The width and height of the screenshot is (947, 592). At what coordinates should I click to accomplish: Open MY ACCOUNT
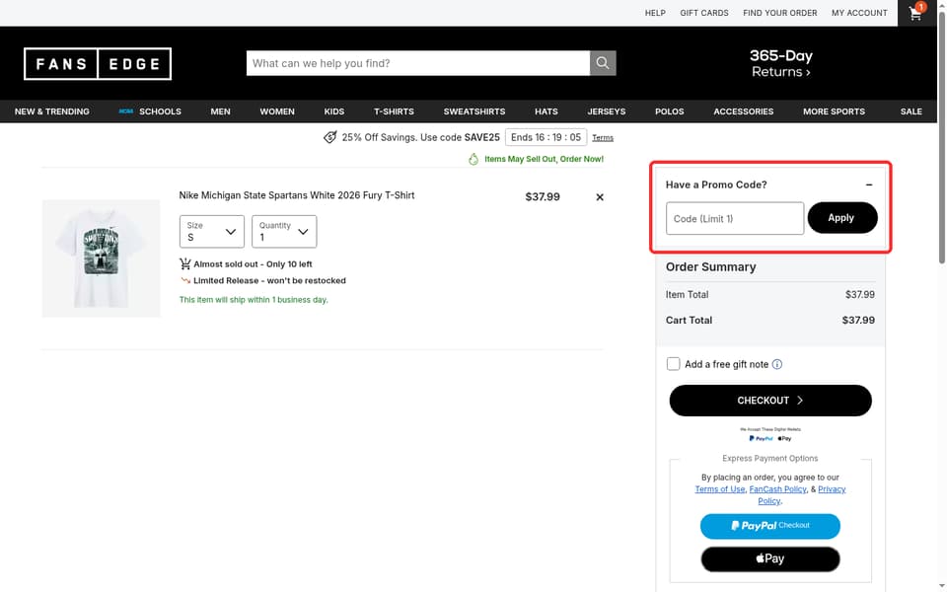tap(859, 13)
